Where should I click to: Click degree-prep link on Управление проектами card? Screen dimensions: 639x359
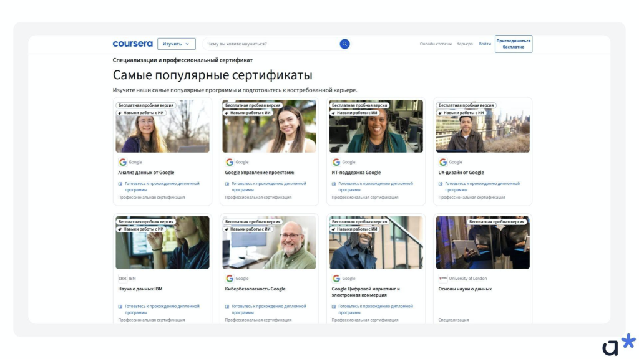pos(269,186)
